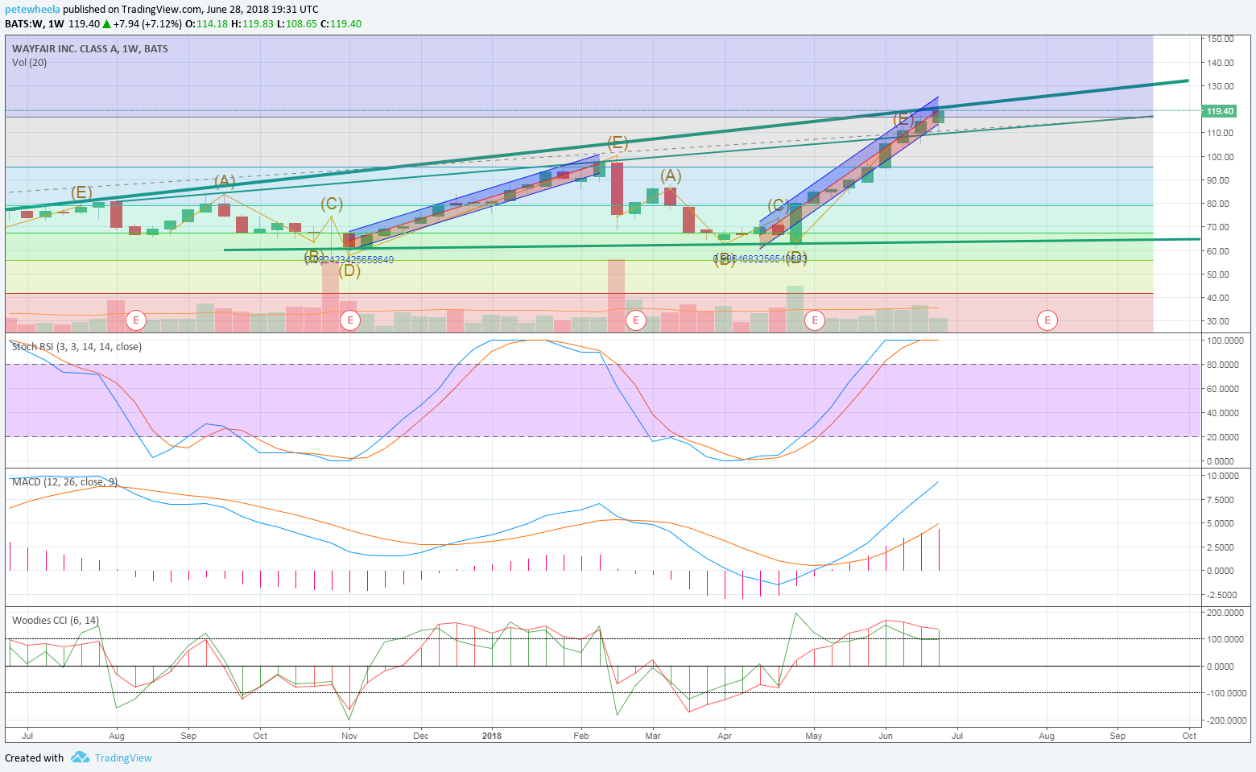Click the WAYFAIR INC. CLASS A chart title
This screenshot has height=772, width=1256.
(90, 49)
